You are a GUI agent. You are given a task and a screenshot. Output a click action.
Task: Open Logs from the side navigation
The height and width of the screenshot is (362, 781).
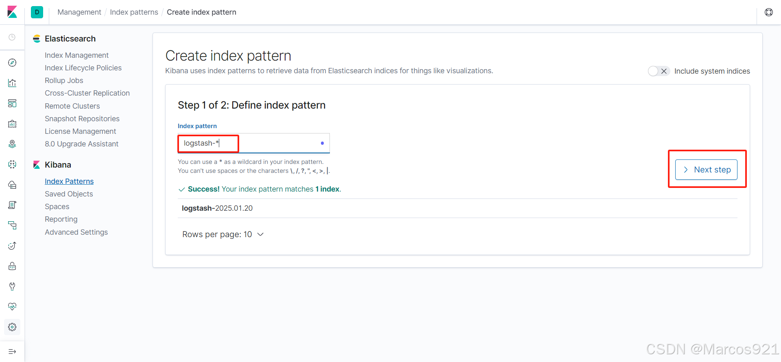tap(12, 205)
